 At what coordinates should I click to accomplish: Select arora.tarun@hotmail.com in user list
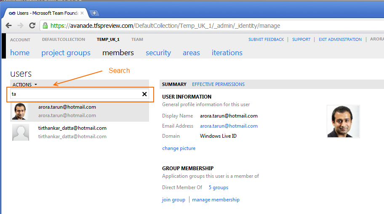pyautogui.click(x=80, y=111)
